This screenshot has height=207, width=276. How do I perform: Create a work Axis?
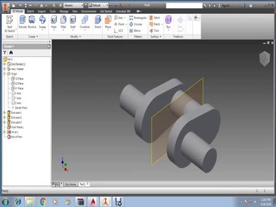click(120, 18)
